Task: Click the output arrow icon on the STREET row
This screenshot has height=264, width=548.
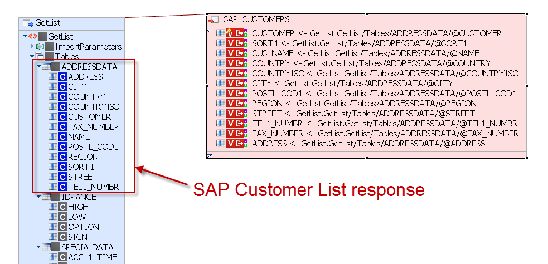Action: [x=239, y=114]
